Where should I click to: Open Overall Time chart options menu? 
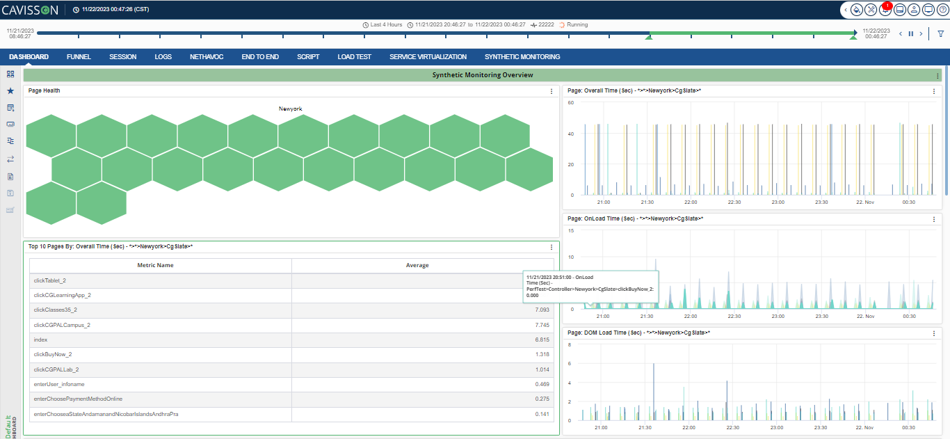click(934, 91)
